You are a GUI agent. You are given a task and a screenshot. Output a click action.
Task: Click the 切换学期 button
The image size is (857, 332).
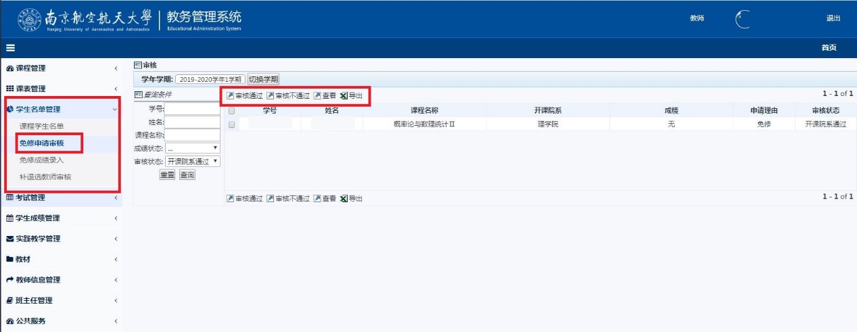pos(263,79)
